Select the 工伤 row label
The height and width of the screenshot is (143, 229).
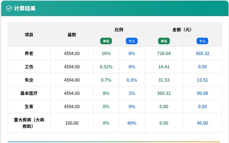[x=29, y=67]
